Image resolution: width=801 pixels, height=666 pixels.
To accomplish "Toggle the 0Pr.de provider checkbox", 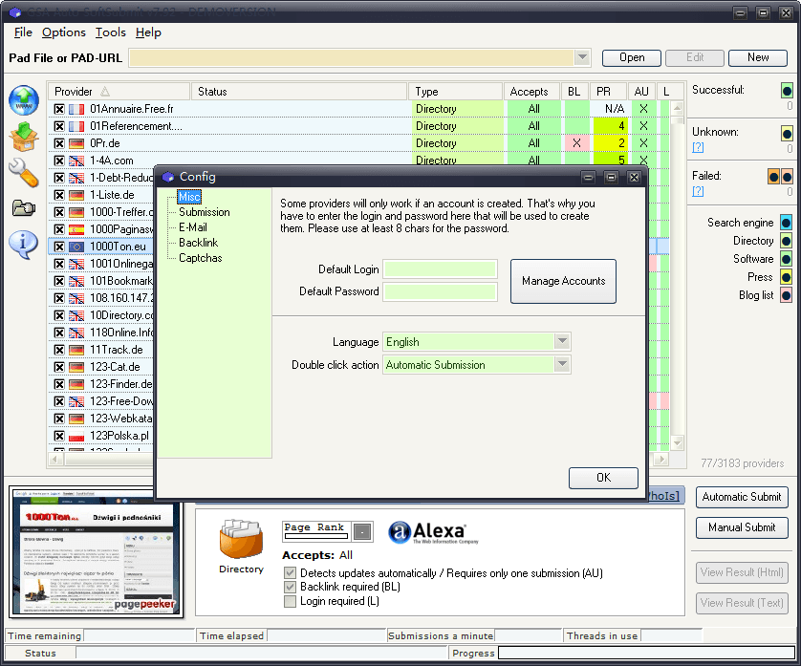I will [x=59, y=143].
